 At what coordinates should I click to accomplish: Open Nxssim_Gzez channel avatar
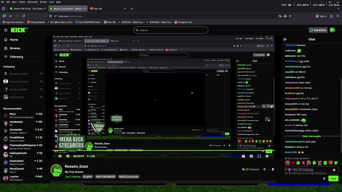(x=56, y=170)
